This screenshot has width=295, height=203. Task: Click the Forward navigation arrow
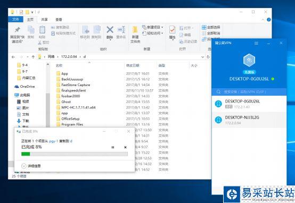coord(21,57)
